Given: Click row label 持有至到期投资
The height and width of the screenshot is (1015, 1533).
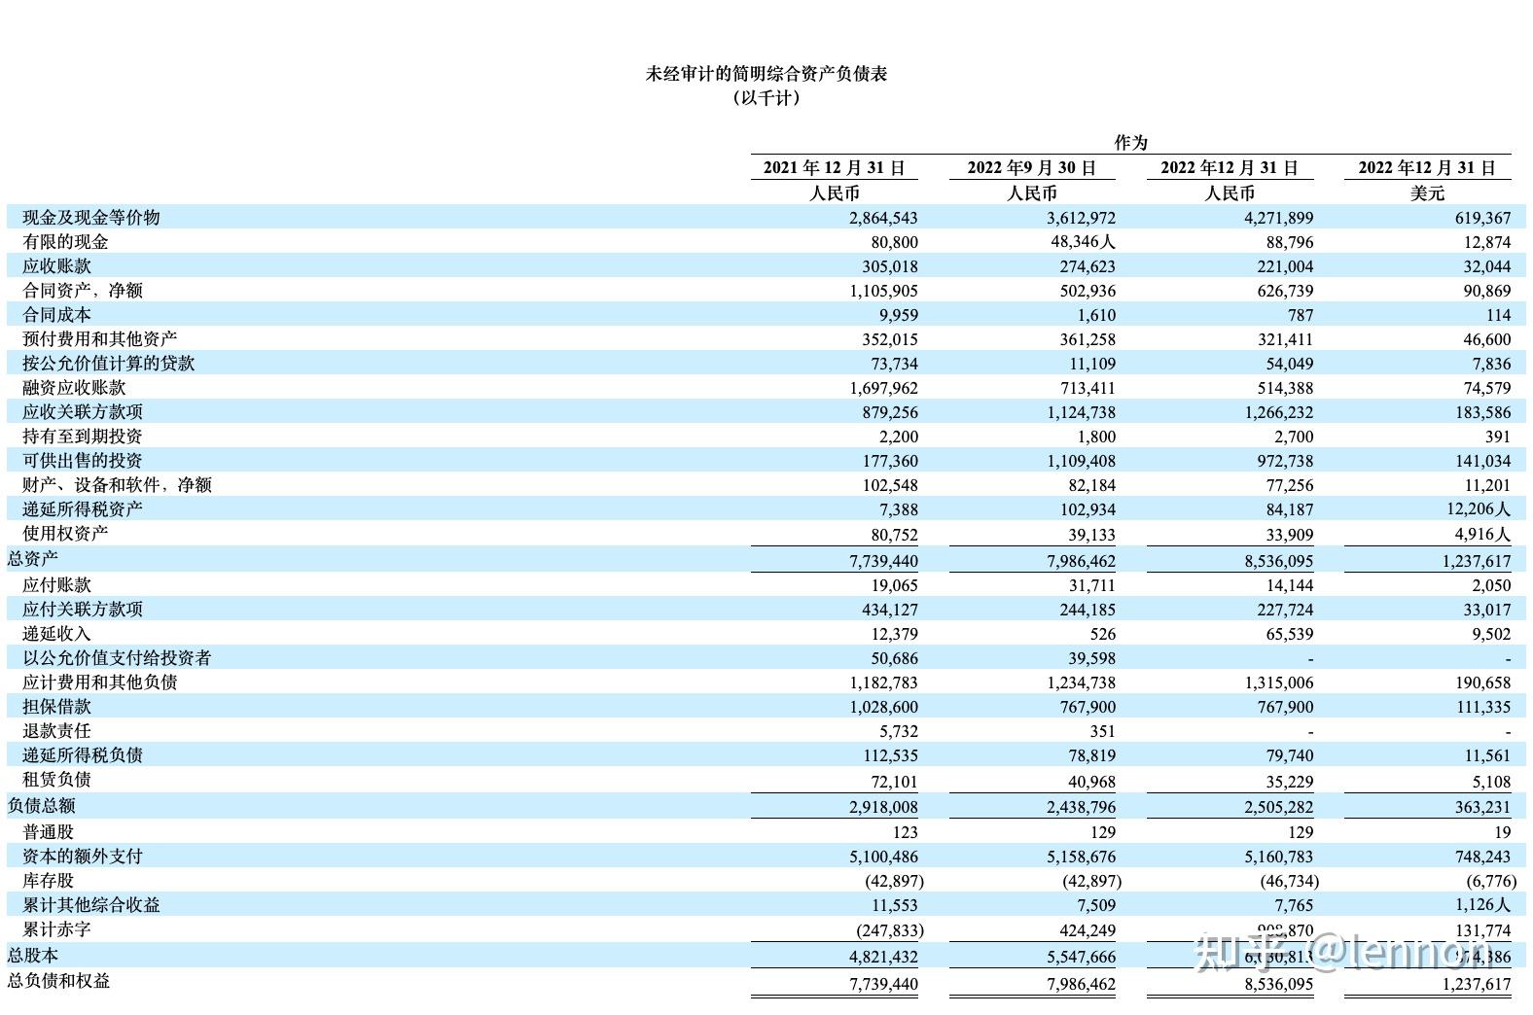Looking at the screenshot, I should (x=83, y=436).
